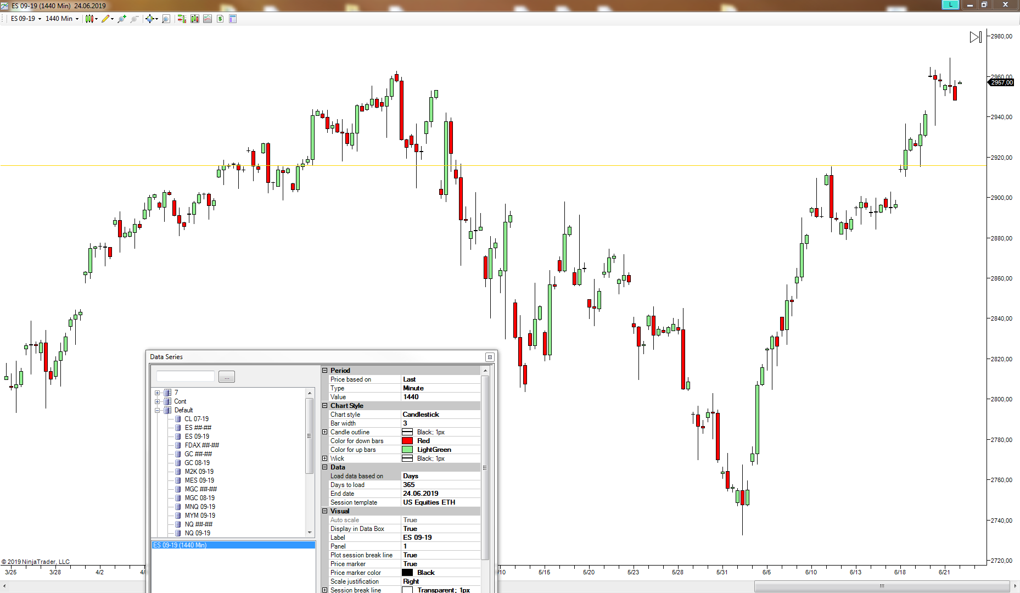Click the zoom out magnifier icon

134,19
